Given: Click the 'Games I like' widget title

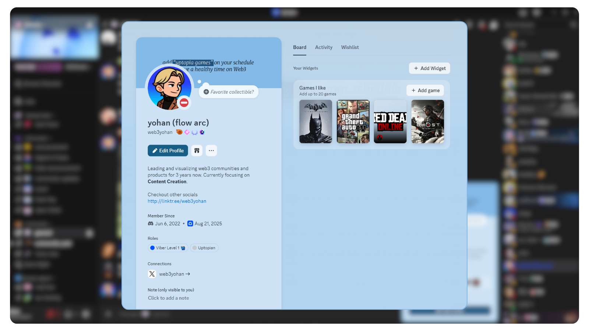Looking at the screenshot, I should pos(313,88).
